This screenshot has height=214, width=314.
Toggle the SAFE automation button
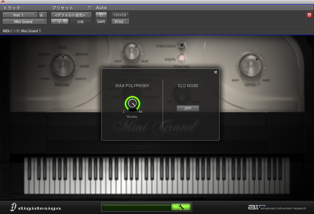point(101,22)
